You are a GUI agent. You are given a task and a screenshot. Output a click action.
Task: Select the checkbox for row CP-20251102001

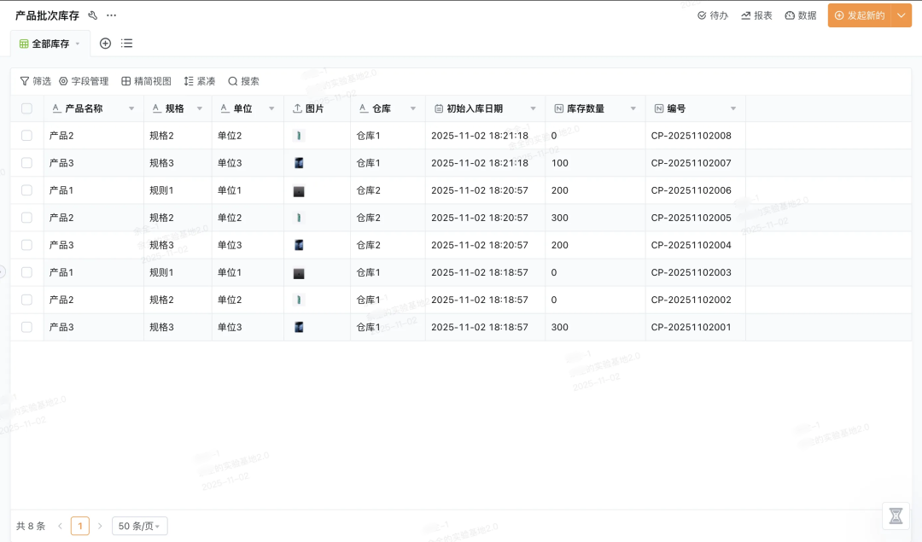(x=26, y=327)
